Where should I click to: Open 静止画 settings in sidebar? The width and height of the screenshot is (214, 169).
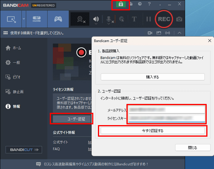(15, 92)
